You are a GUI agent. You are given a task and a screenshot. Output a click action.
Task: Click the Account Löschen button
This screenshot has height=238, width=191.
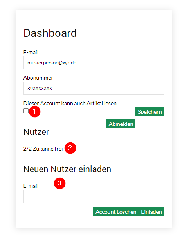pyautogui.click(x=116, y=212)
